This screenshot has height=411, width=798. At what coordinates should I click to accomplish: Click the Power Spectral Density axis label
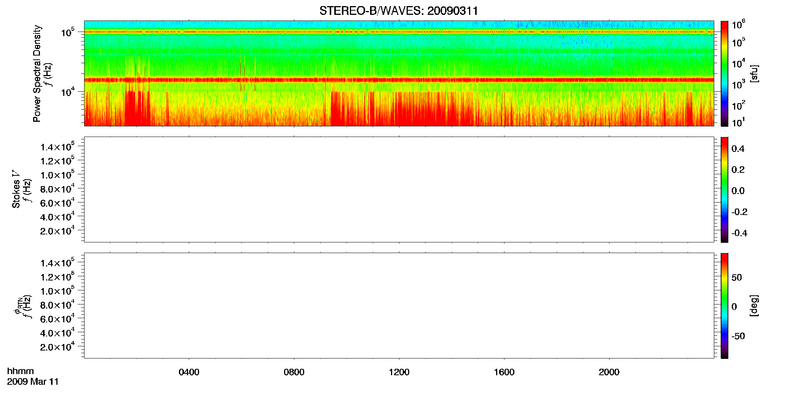37,73
